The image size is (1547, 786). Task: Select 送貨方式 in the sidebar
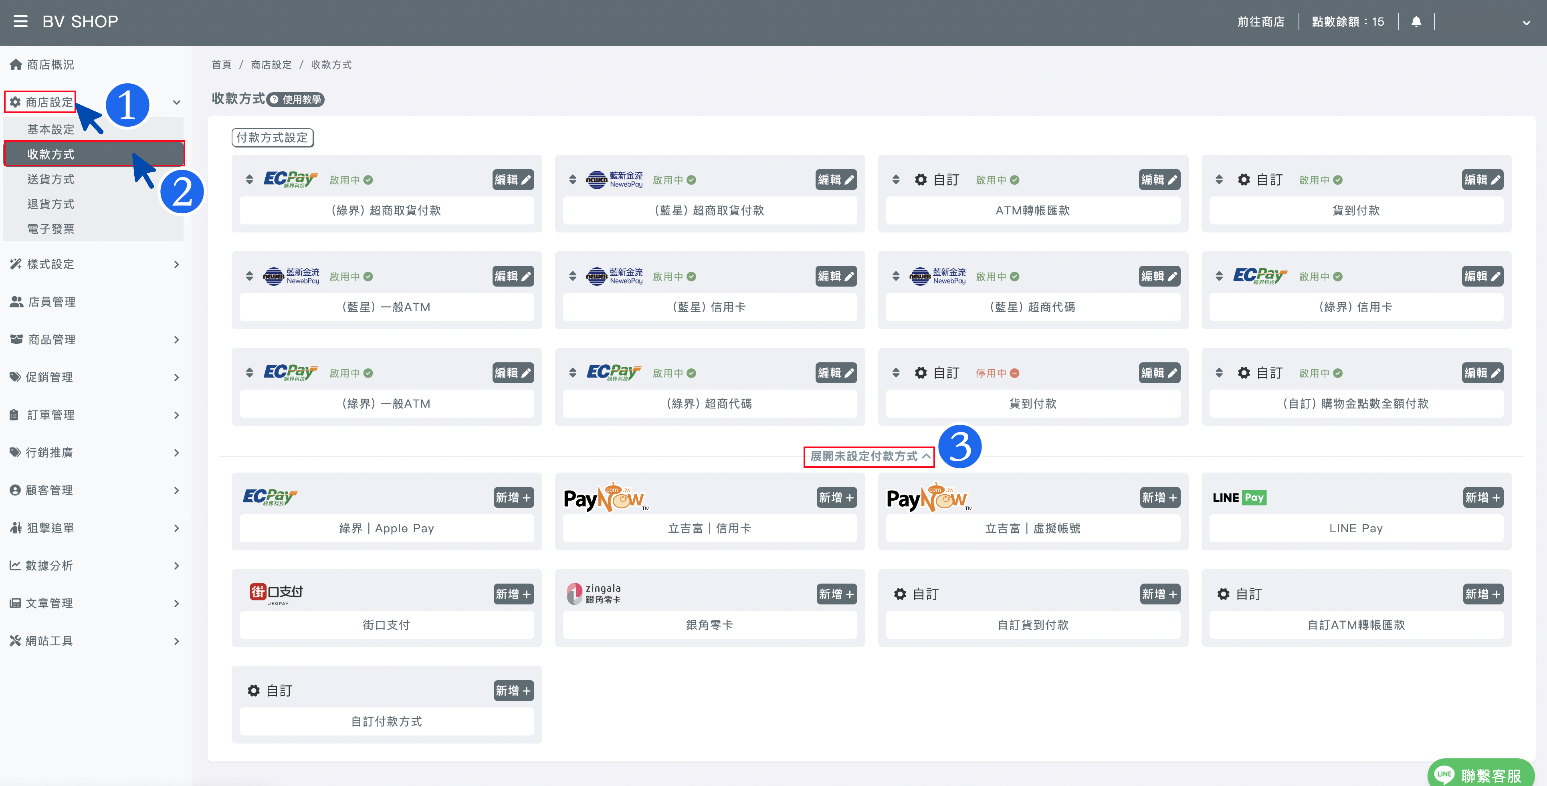click(94, 179)
